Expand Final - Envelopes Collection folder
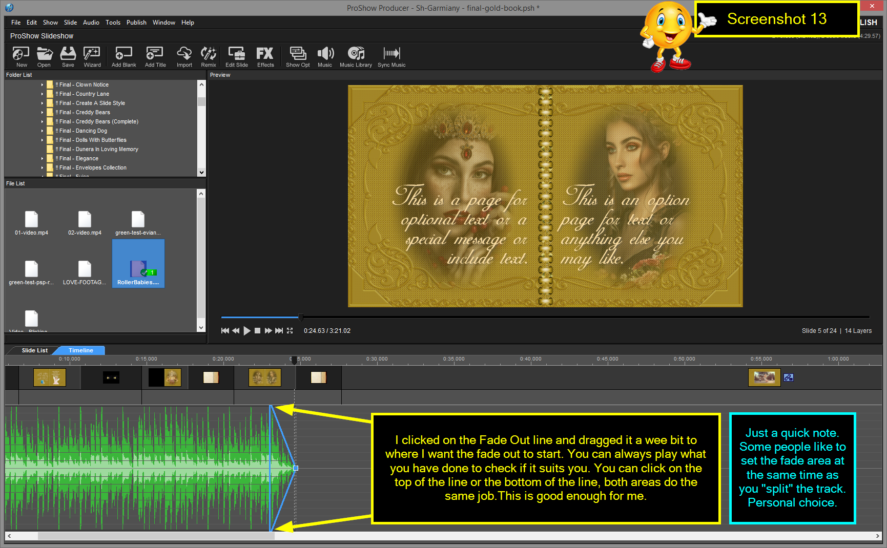Screen dimensions: 887x548 coord(43,168)
